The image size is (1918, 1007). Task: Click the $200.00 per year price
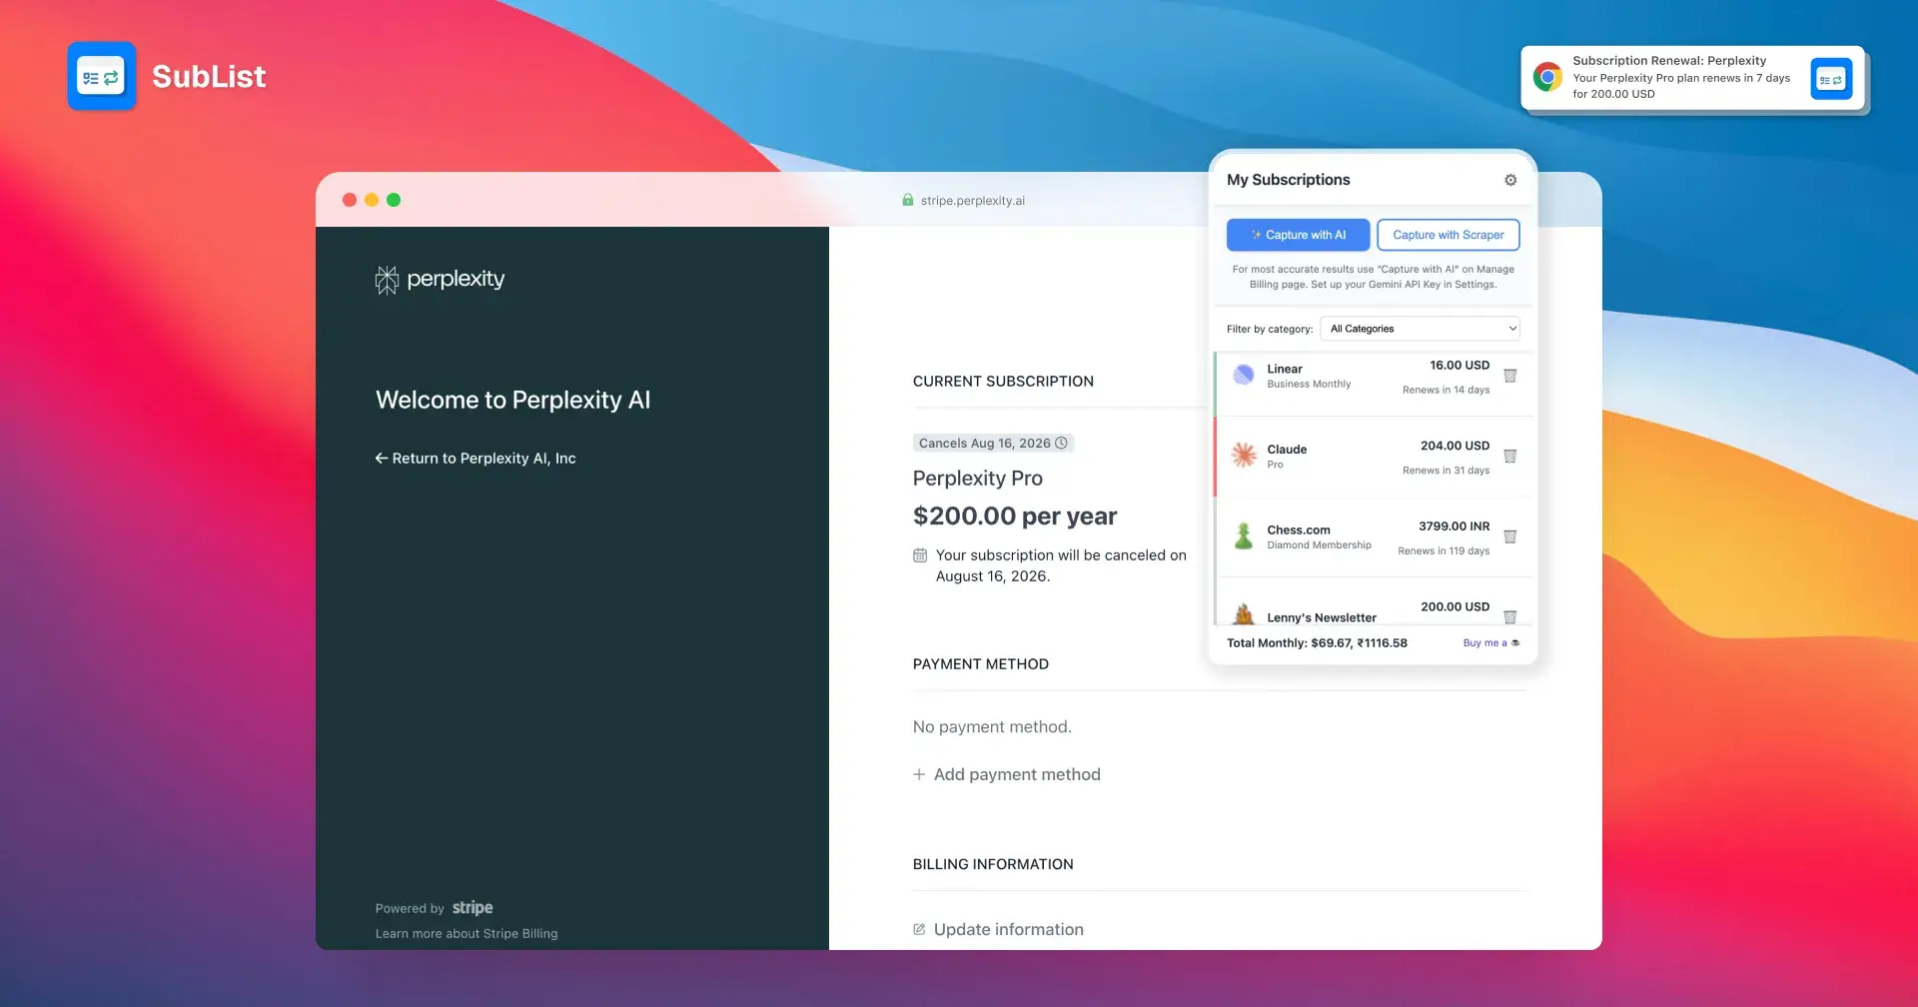tap(1014, 516)
